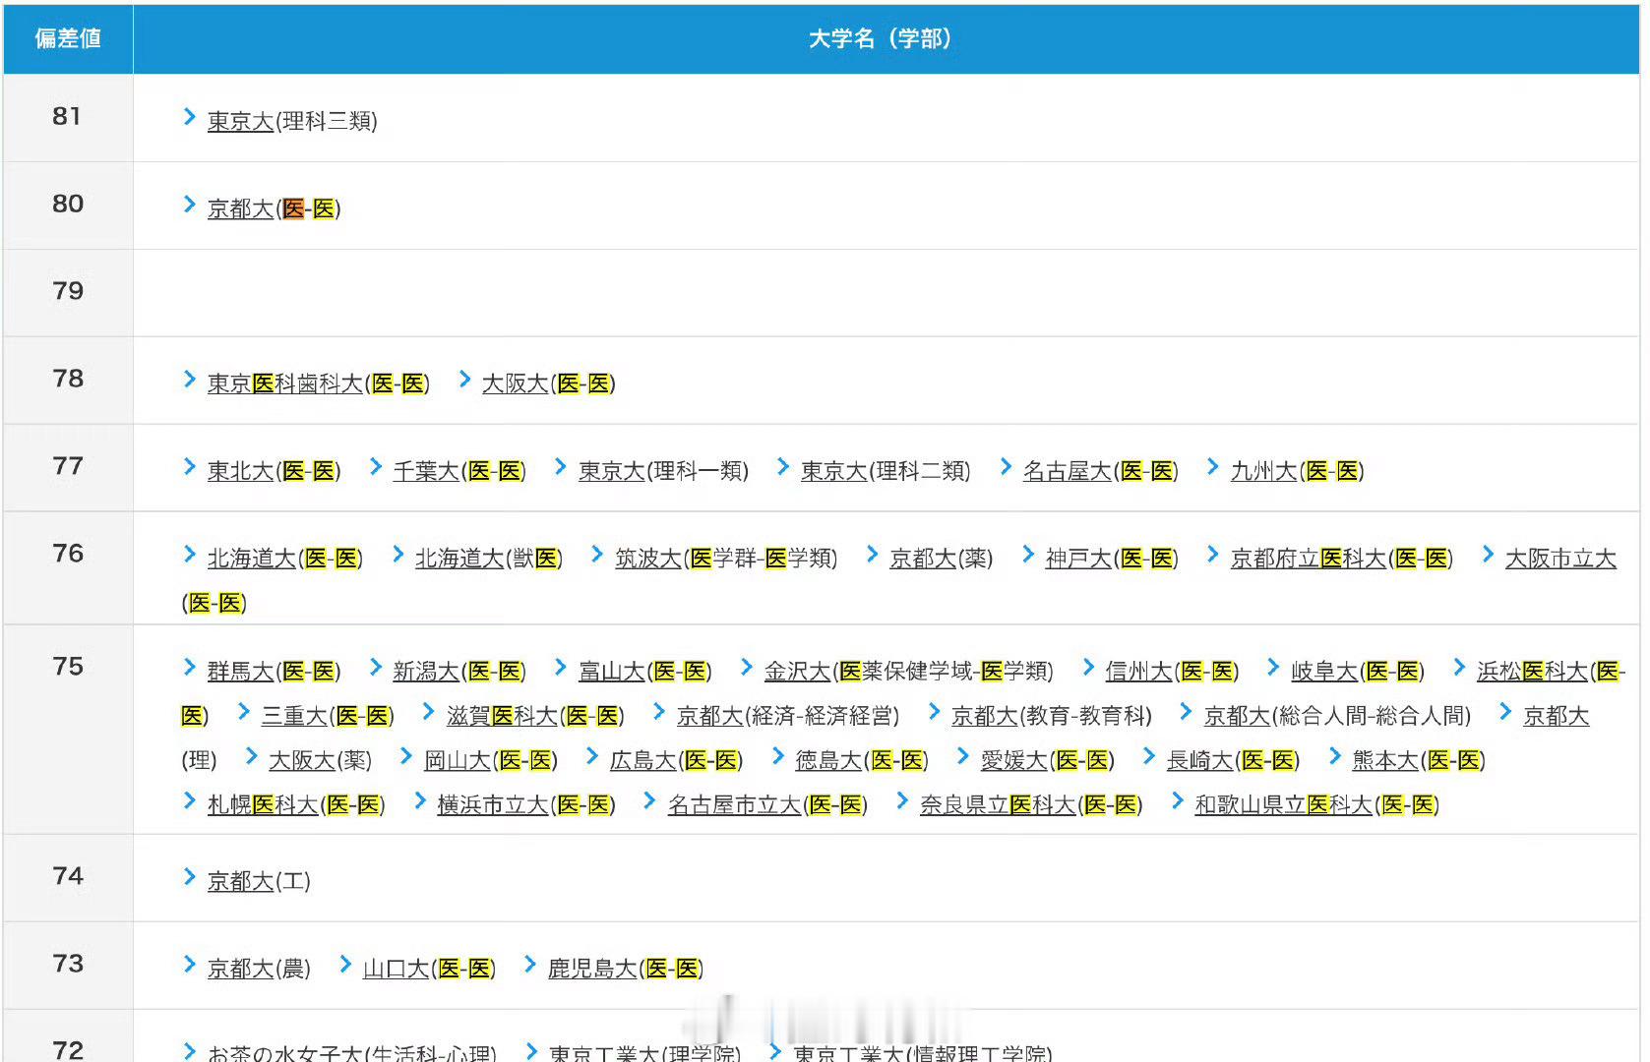This screenshot has height=1062, width=1650.
Task: Click 熊本大(医-医) link
Action: 1419,760
